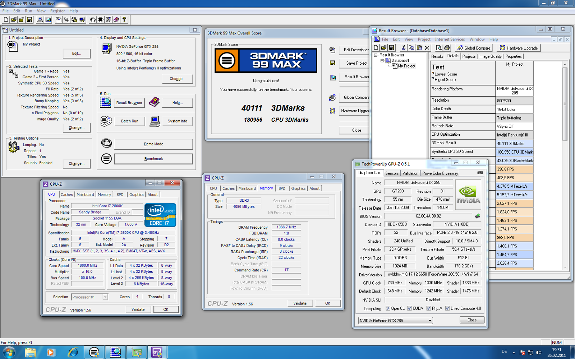
Task: Click the yellow question mark toolbar icon
Action: coord(124,20)
